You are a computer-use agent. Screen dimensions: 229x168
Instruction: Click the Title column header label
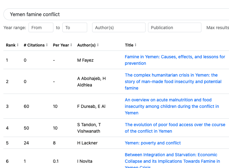(x=129, y=45)
